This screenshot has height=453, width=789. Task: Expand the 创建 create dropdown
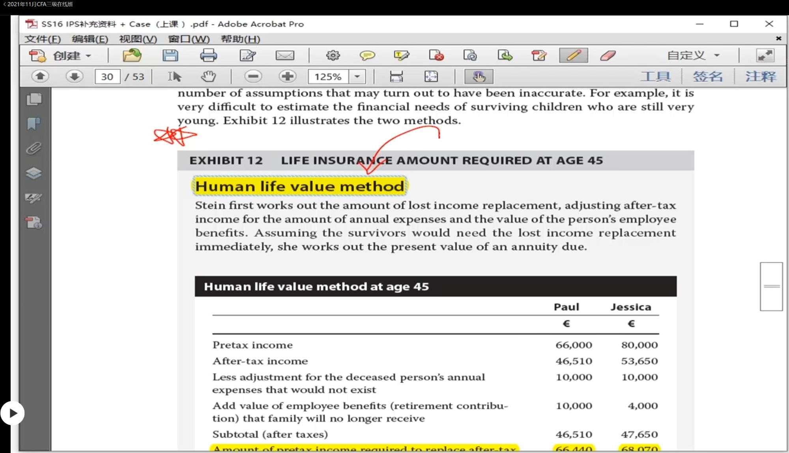89,56
